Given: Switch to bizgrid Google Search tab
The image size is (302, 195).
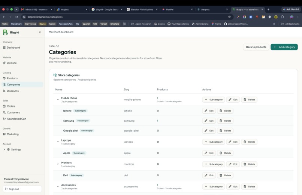Looking at the screenshot, I should (x=106, y=9).
